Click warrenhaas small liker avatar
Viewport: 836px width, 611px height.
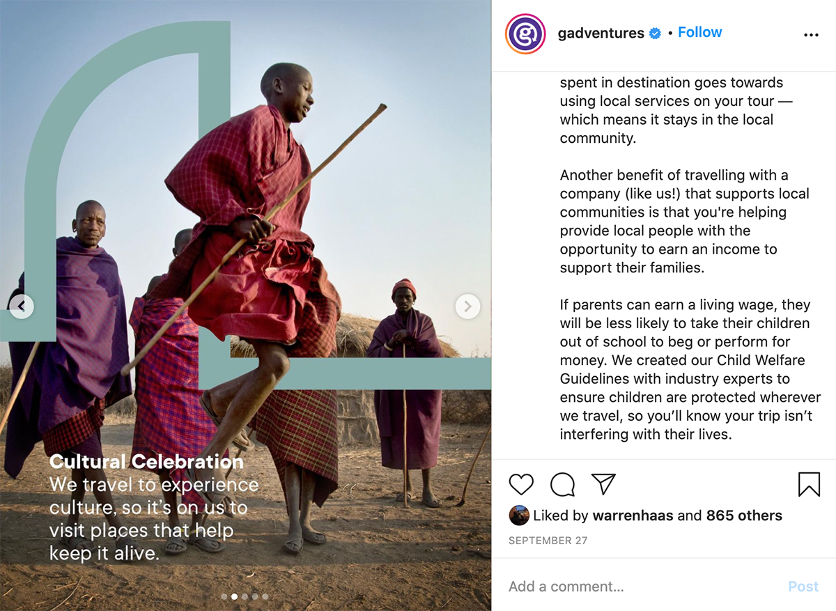[519, 516]
